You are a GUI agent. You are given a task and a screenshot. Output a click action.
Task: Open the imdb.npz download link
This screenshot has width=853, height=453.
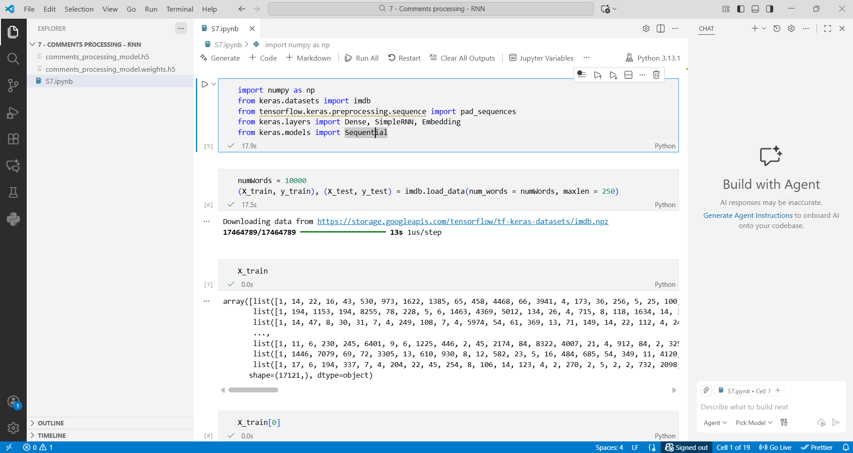463,221
